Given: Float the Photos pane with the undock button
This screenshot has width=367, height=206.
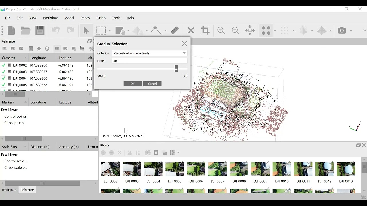Looking at the screenshot, I should point(358,145).
